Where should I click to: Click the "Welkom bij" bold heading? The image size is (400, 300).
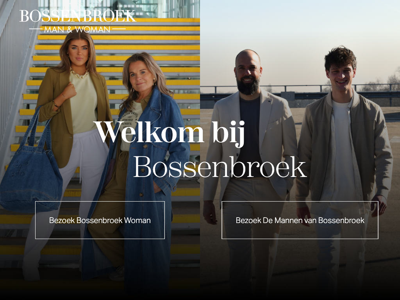170,133
